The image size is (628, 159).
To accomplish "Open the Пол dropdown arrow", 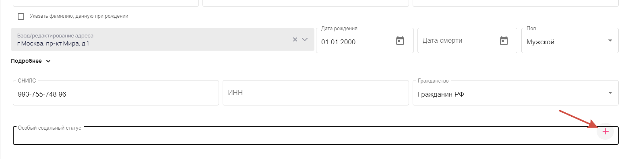I will [x=610, y=41].
